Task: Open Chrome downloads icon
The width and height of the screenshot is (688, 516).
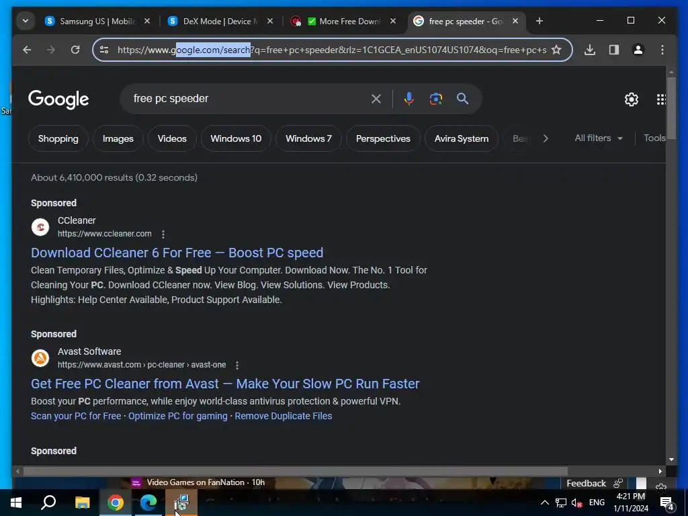Action: 590,50
